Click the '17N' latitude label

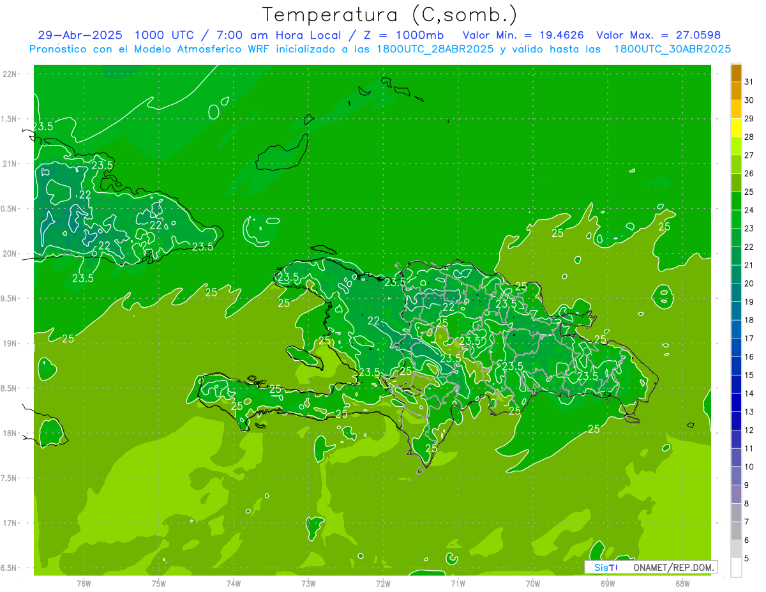point(10,523)
